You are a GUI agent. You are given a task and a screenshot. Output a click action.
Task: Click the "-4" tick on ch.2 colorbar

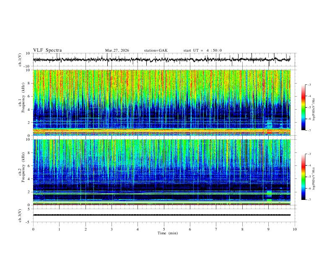pyautogui.click(x=309, y=165)
